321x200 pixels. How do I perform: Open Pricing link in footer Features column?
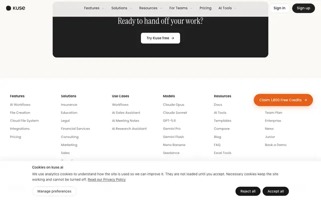pyautogui.click(x=16, y=137)
